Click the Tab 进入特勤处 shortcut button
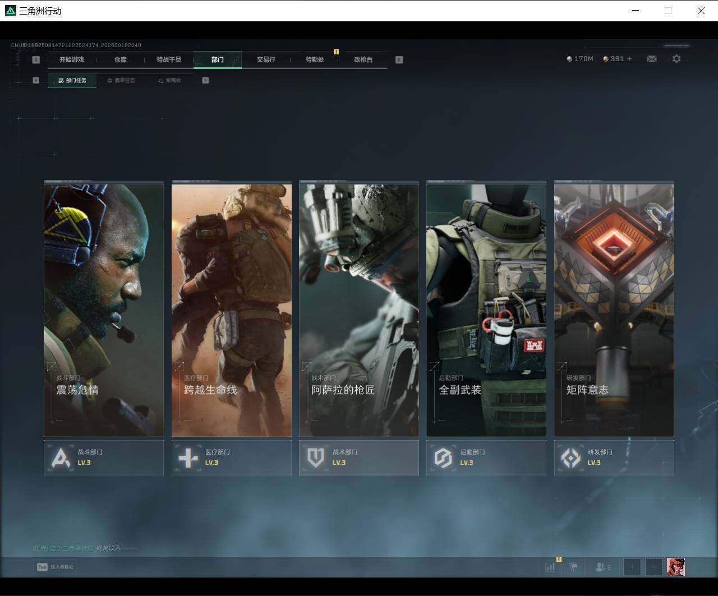Image resolution: width=718 pixels, height=596 pixels. (55, 567)
